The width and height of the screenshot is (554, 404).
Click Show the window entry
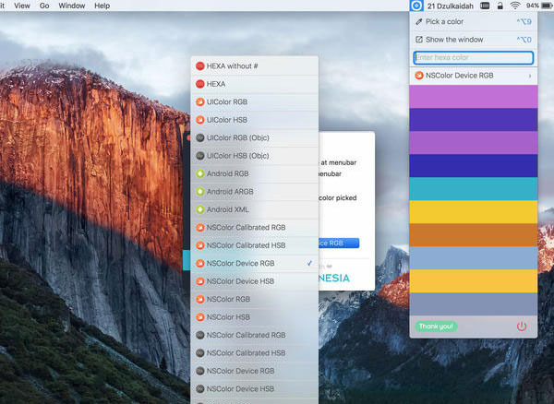coord(474,40)
